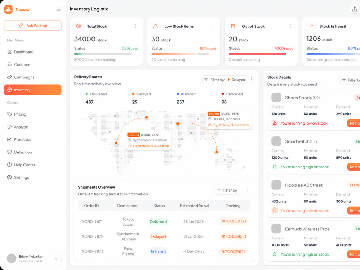Click the #ORD-9872 map tooltip card
The height and width of the screenshot is (270, 360).
(149, 140)
